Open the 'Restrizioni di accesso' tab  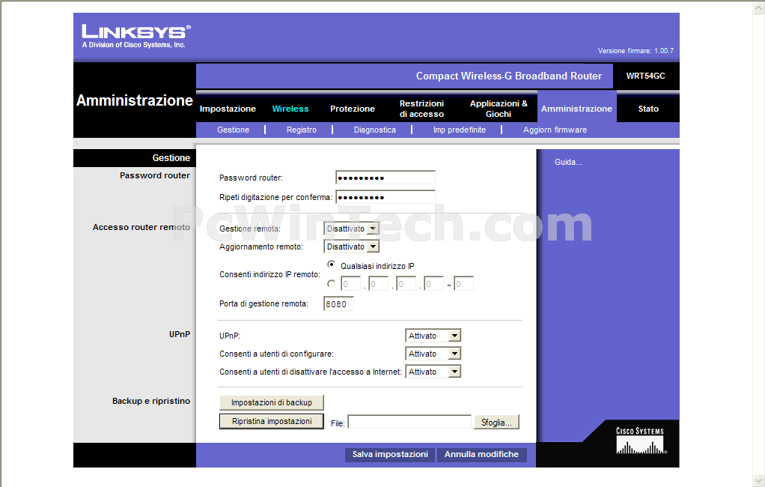pyautogui.click(x=421, y=109)
